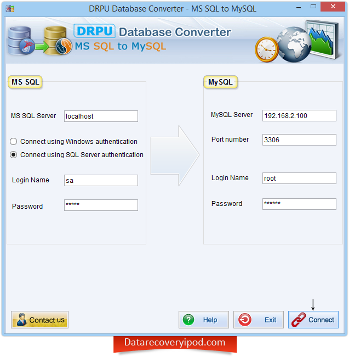Maximize the converter window
Viewport: 349px width, 357px height.
[x=313, y=7]
